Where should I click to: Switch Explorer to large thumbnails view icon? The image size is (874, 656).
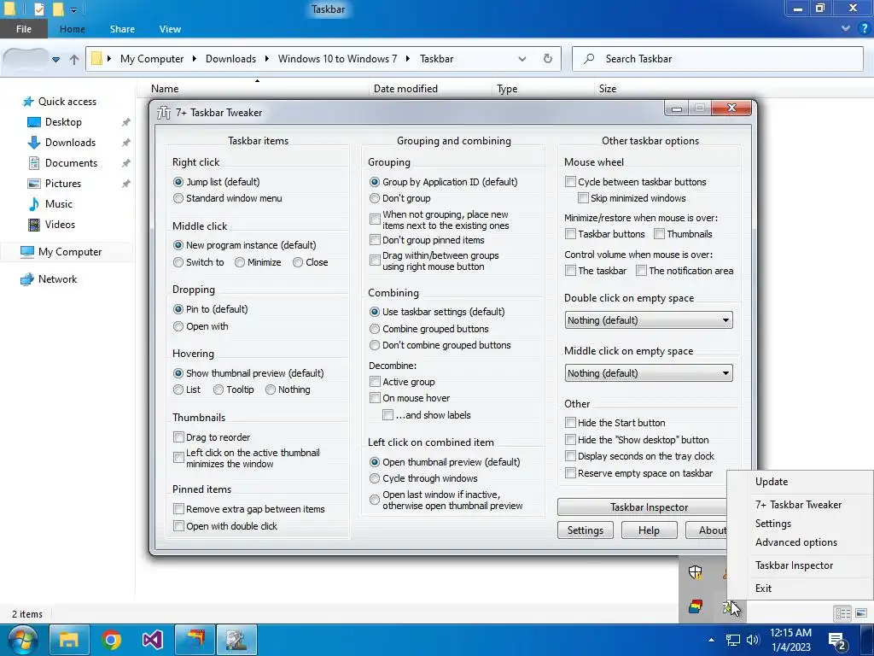861,613
